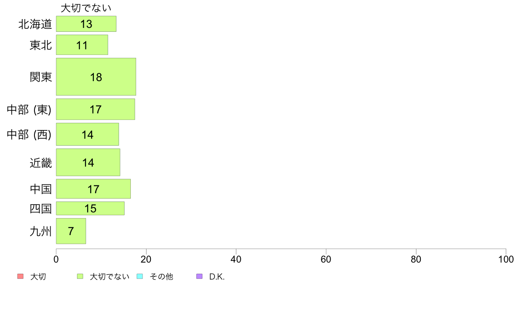Select the 近畿 bar showing 14
Screen dimensions: 518x321
tap(88, 162)
